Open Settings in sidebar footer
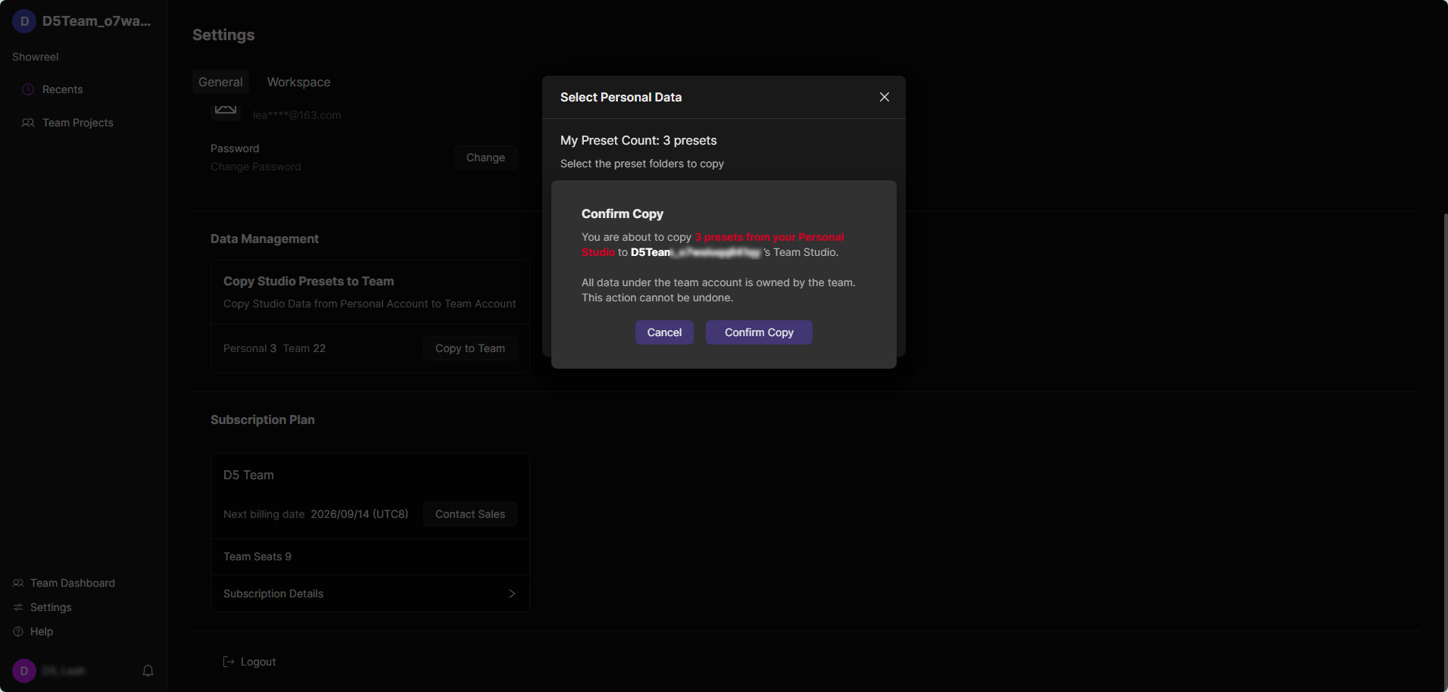The width and height of the screenshot is (1448, 692). pyautogui.click(x=51, y=607)
